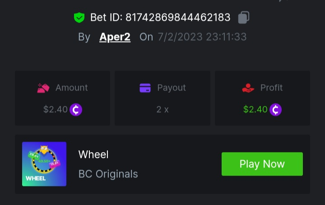This screenshot has height=205, width=325.
Task: Click the Payout label text
Action: 172,88
